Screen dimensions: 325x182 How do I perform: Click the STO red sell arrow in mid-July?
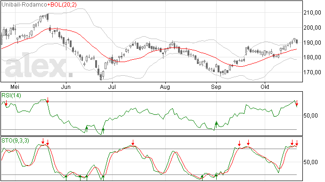tap(133, 142)
